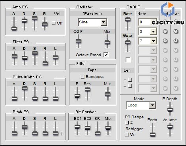Toggle the Octave Rmod checkbox
Image resolution: width=186 pixels, height=146 pixels.
106,55
